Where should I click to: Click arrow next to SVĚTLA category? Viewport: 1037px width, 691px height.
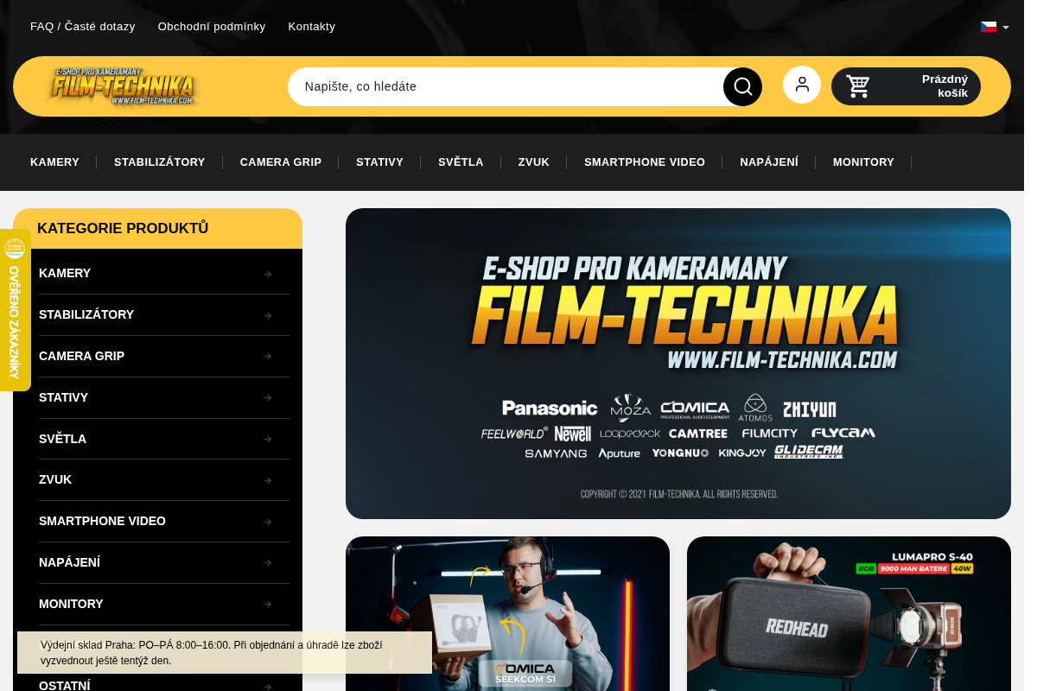point(268,439)
